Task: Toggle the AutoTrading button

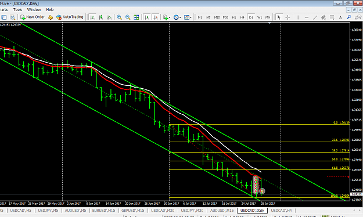Action: 70,17
